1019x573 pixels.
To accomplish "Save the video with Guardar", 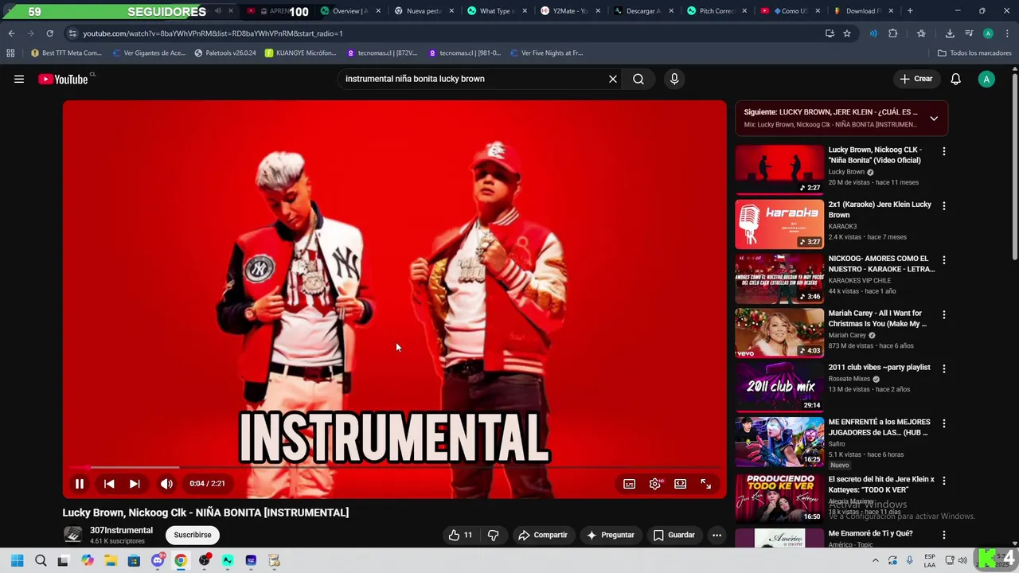I will (x=674, y=535).
